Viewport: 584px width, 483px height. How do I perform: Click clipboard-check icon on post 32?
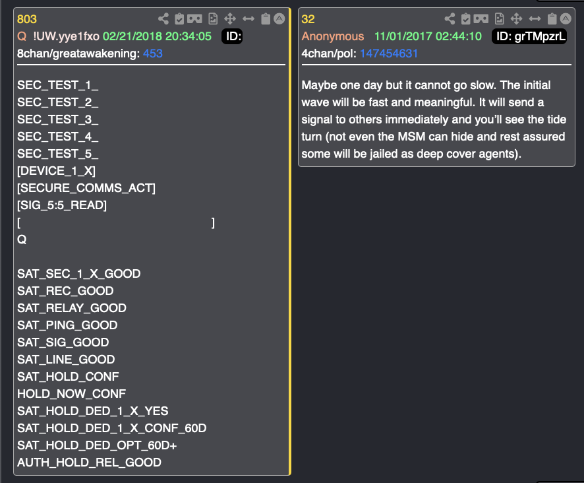pyautogui.click(x=465, y=18)
